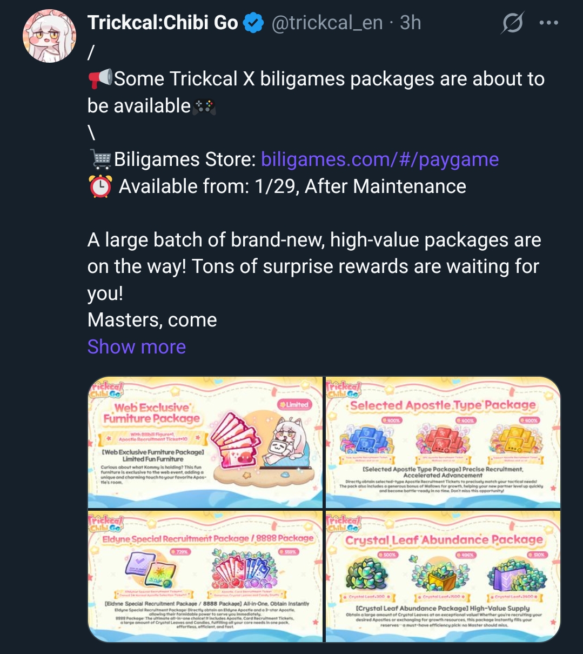
Task: Click the megaphone emoji in the post
Action: click(x=100, y=79)
